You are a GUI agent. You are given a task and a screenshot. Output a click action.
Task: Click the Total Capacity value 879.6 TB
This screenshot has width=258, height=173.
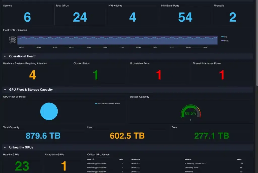43,136
